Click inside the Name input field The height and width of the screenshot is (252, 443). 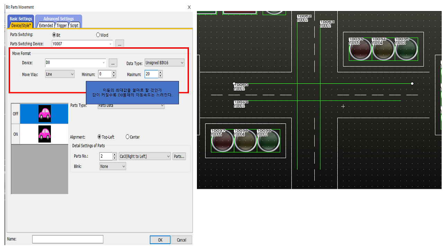click(67, 239)
